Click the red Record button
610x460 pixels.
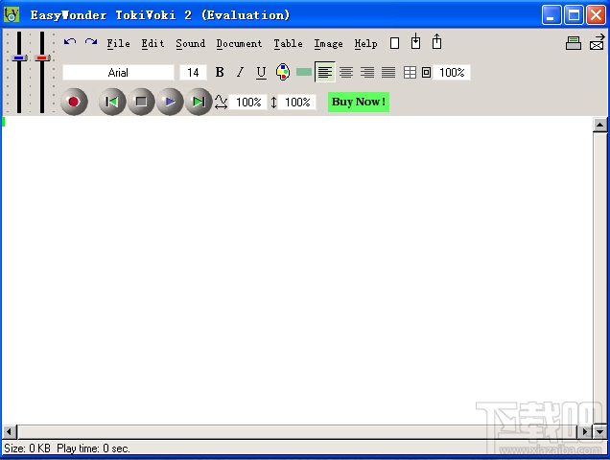74,102
